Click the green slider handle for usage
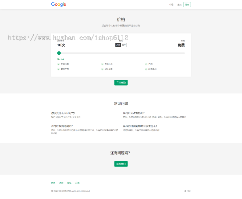This screenshot has width=242, height=199. pyautogui.click(x=59, y=53)
